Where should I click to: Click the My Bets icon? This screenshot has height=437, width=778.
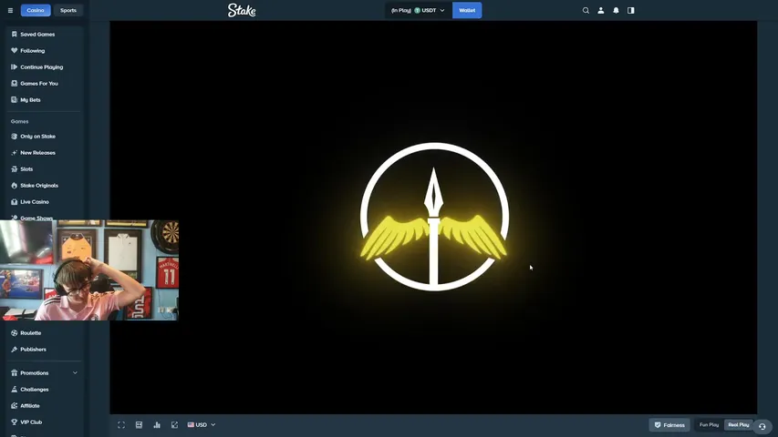point(14,99)
